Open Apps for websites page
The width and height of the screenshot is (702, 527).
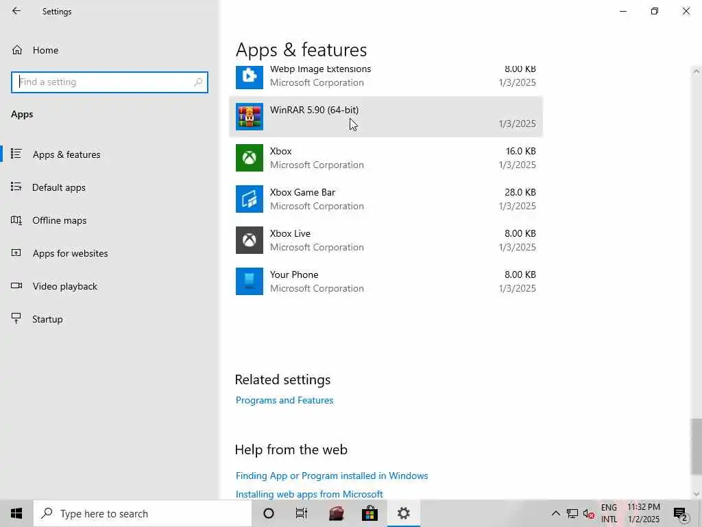click(x=70, y=253)
